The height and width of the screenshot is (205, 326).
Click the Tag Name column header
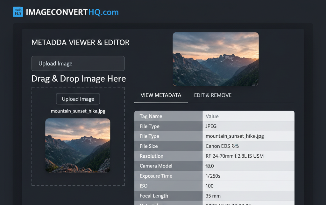tap(150, 116)
